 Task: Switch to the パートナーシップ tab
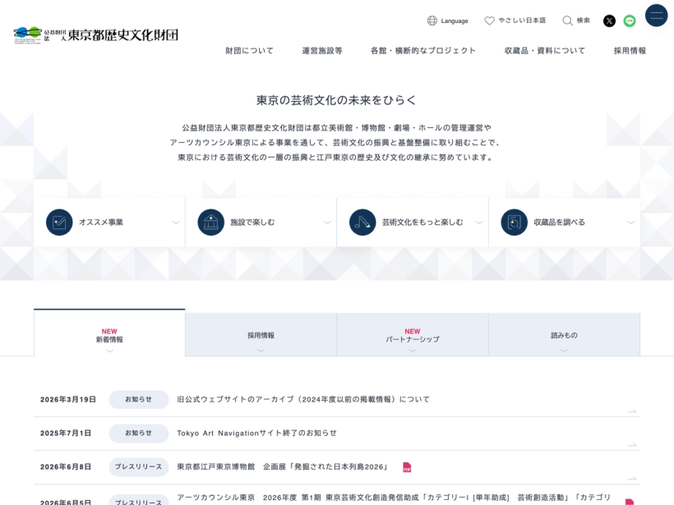(x=413, y=335)
